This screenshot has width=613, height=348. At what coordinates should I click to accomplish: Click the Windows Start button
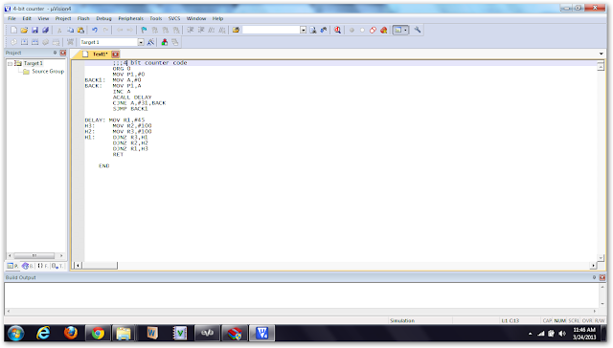(16, 334)
